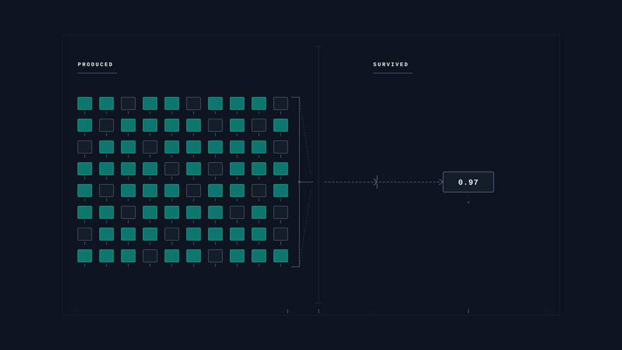Click the PRODUCED heading label
The height and width of the screenshot is (350, 622).
point(95,65)
